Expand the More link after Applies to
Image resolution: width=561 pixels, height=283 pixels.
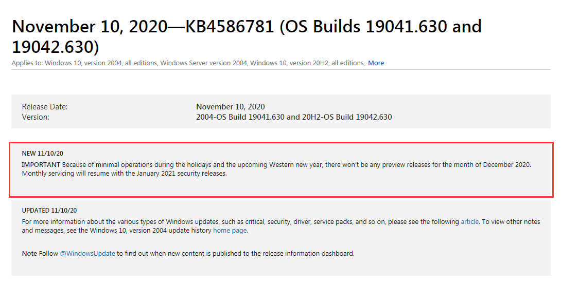point(376,63)
